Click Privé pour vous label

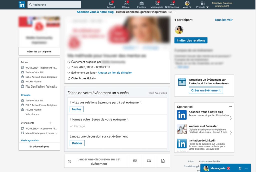[x=157, y=93]
